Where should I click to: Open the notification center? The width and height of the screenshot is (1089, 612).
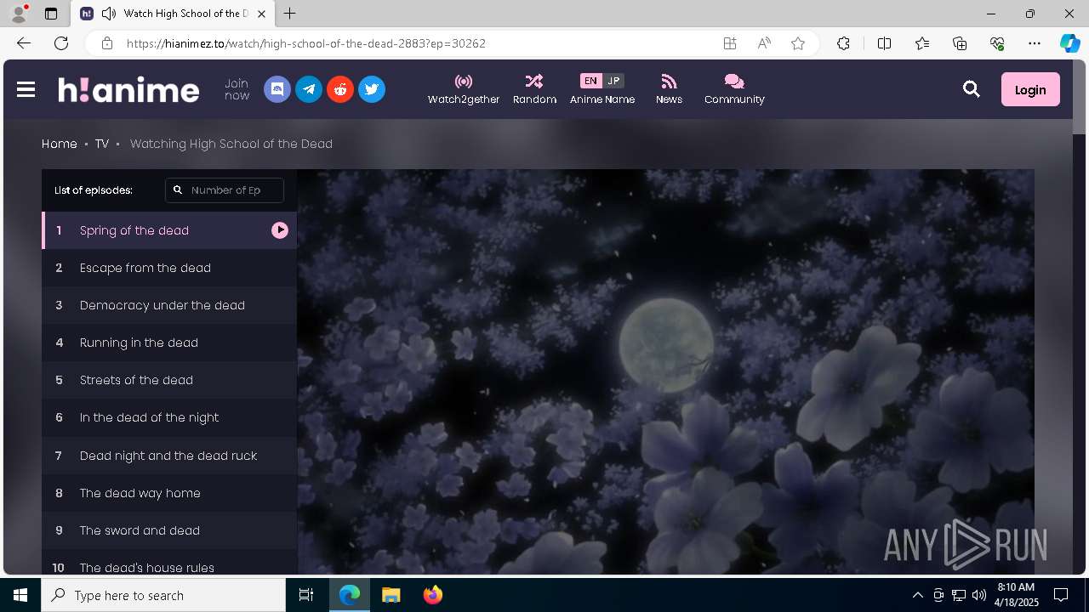pyautogui.click(x=1061, y=595)
